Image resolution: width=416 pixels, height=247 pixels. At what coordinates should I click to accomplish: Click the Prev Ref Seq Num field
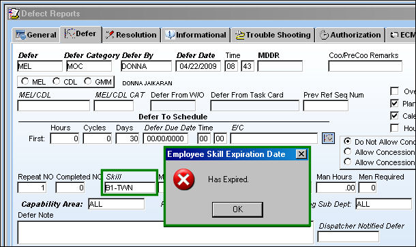pyautogui.click(x=325, y=106)
